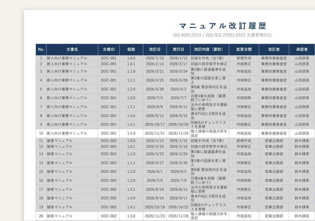
Task: Click the revision date 2026/1/10
Action: point(155,58)
